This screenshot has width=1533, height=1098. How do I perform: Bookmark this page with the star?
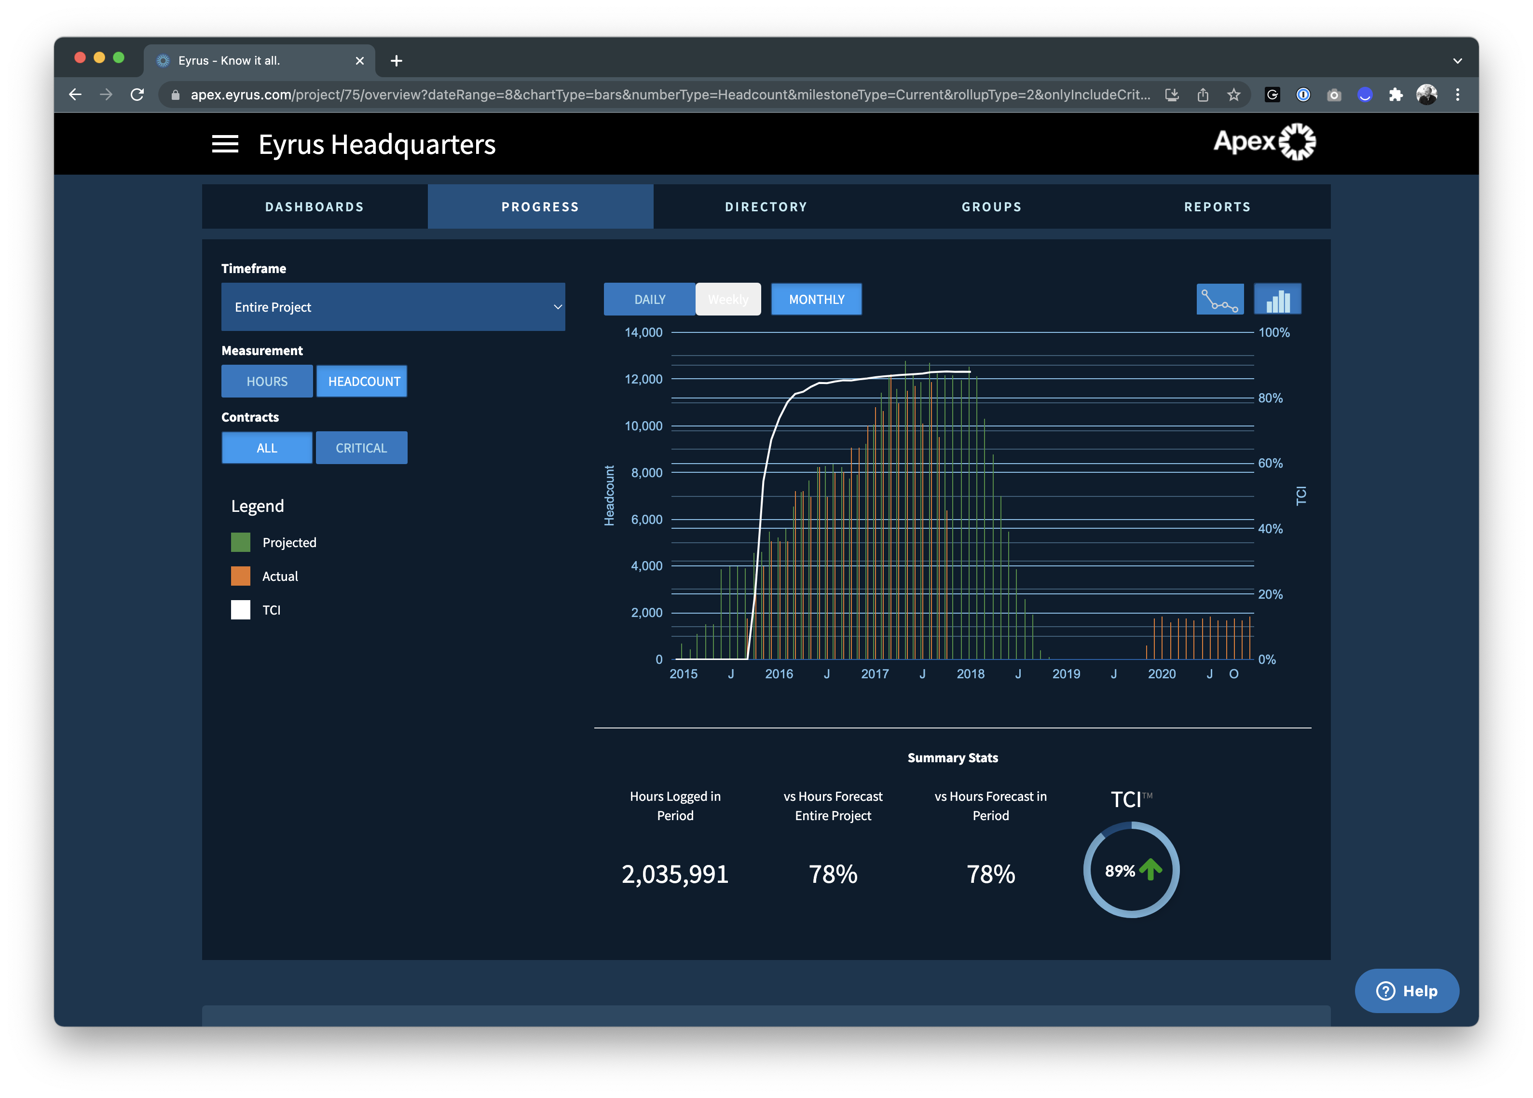coord(1233,95)
